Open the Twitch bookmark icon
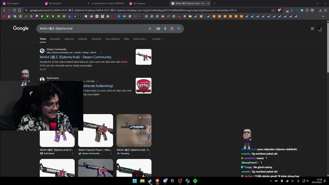Screen dimensions: 329x185 [37, 16]
